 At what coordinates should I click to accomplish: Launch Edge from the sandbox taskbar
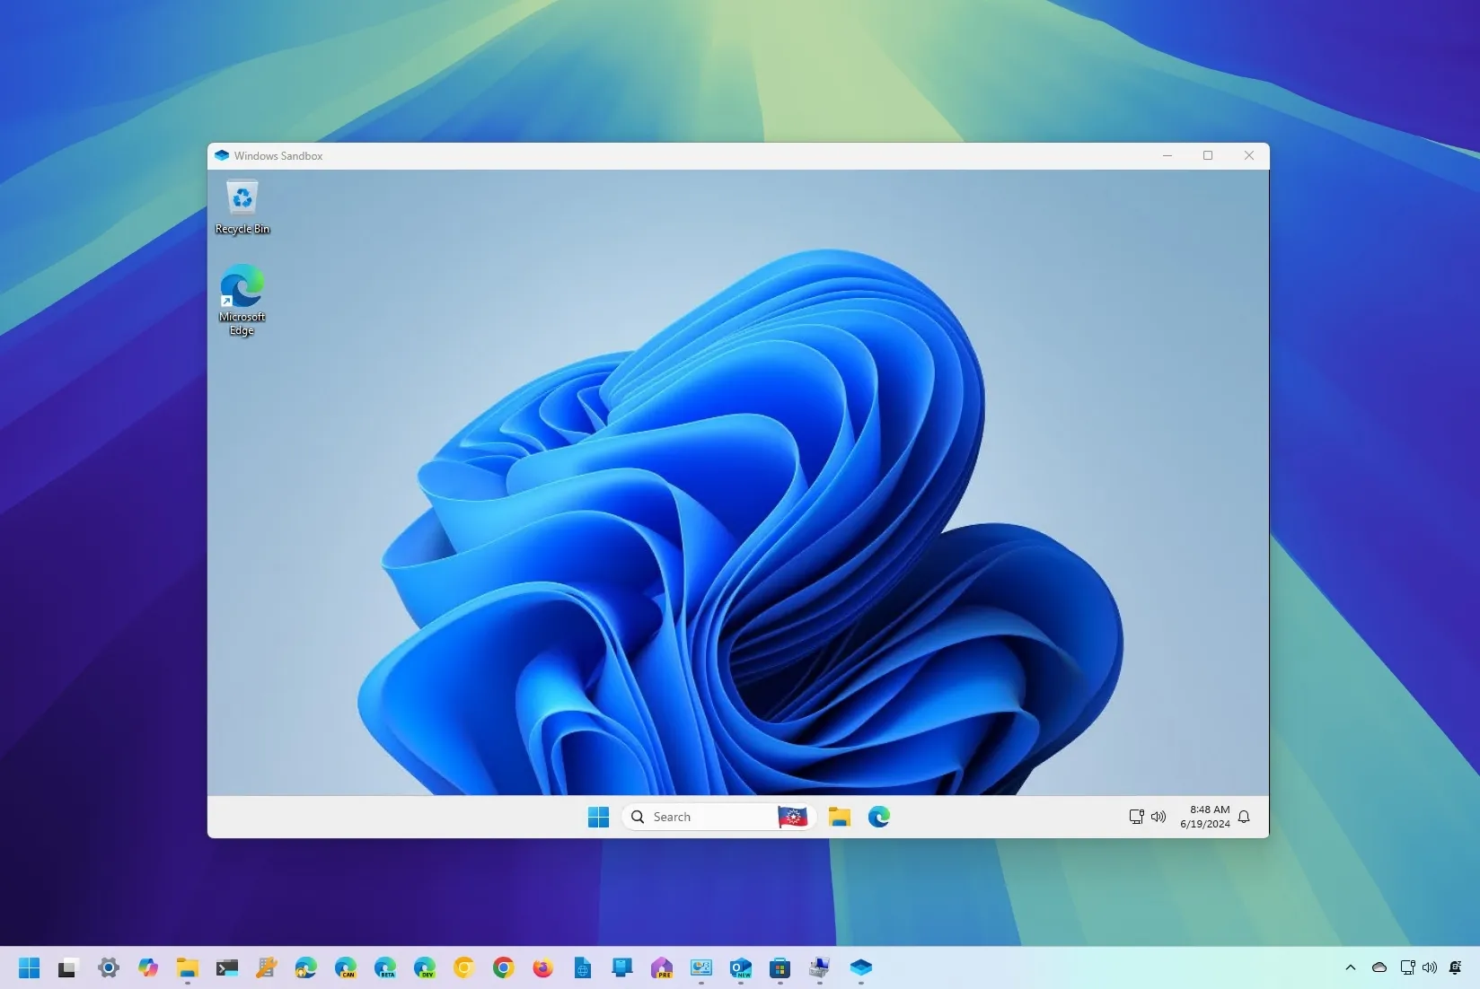[x=878, y=817]
